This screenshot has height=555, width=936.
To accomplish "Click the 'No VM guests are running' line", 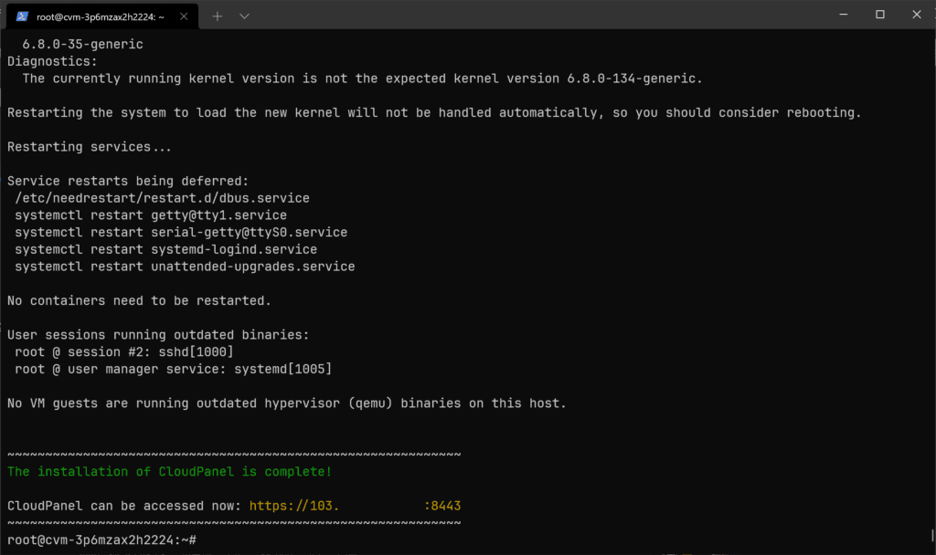I will point(286,403).
